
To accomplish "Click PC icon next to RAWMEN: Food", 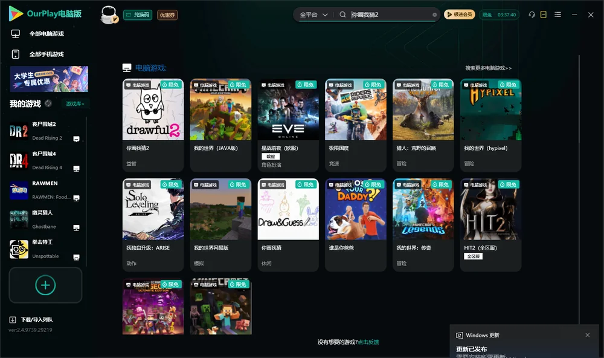I will 76,198.
